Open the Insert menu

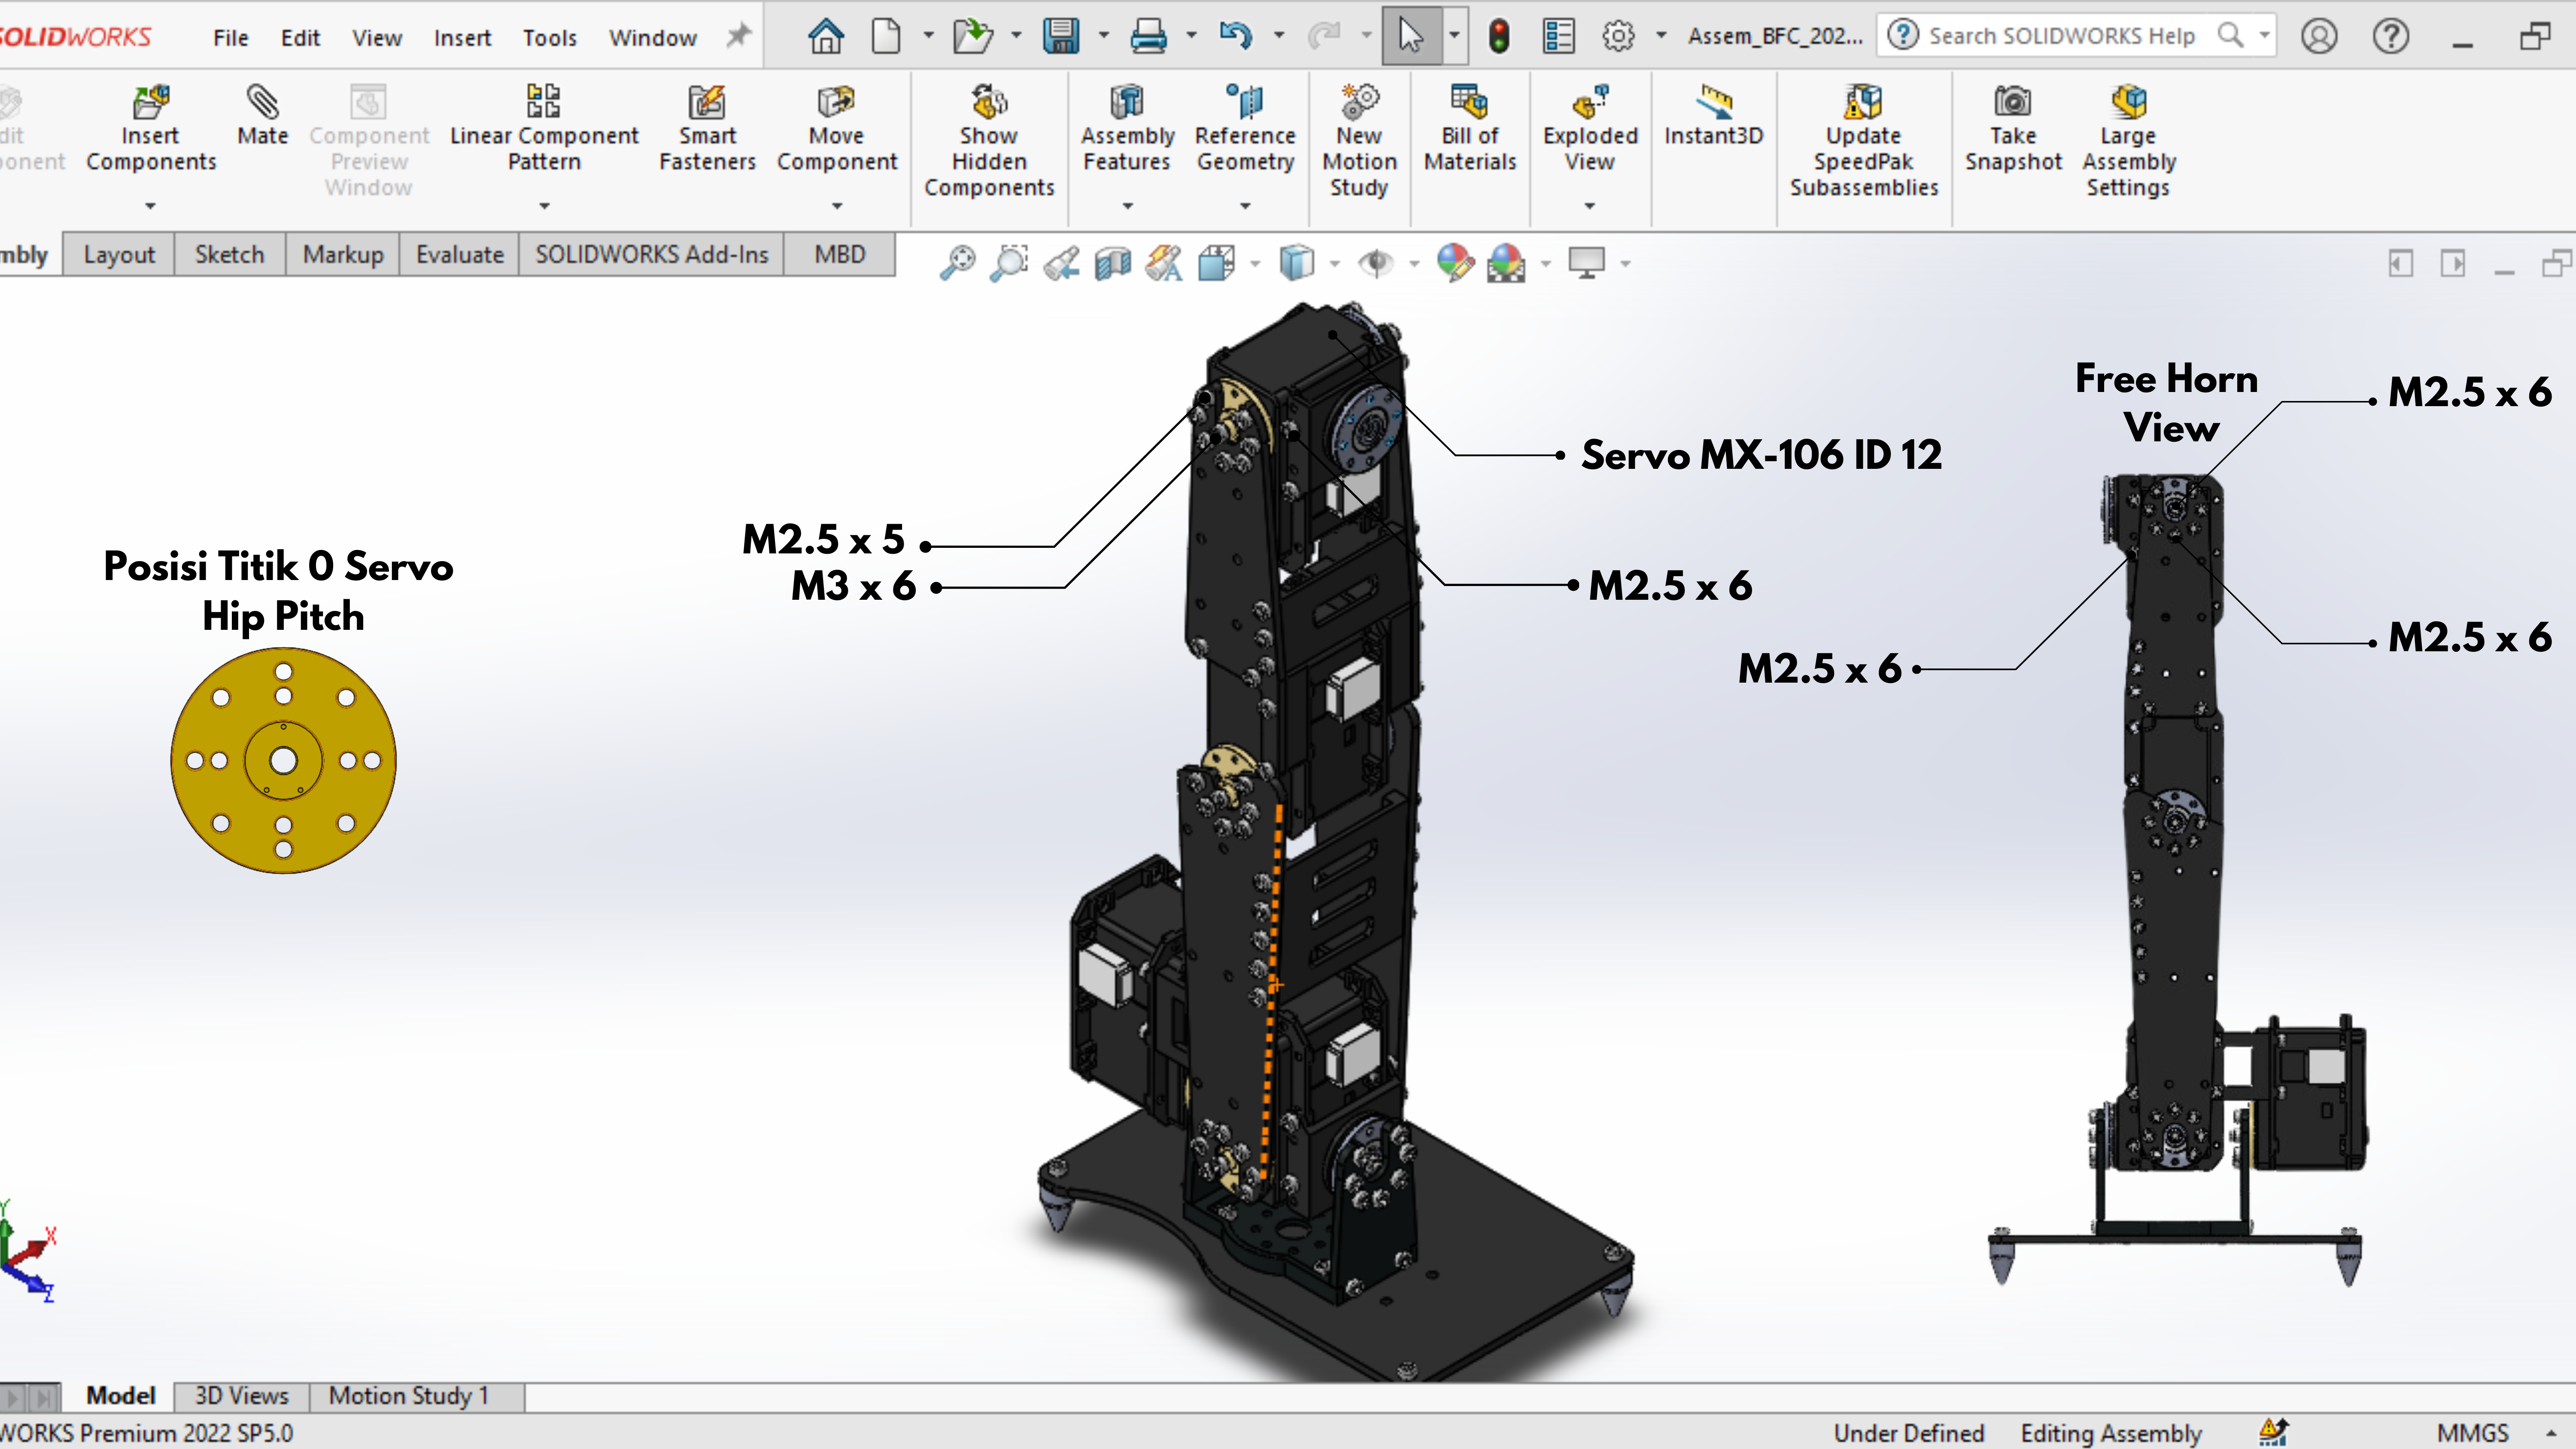(x=462, y=38)
